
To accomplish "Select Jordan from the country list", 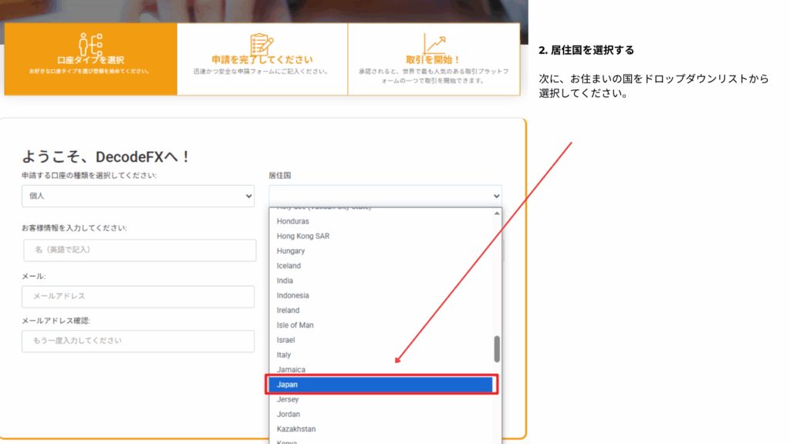I will (289, 414).
